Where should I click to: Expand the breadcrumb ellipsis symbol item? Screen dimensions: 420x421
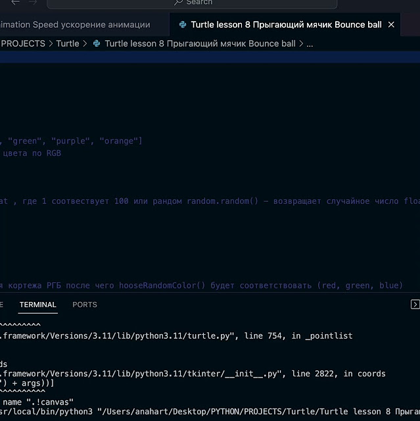310,44
